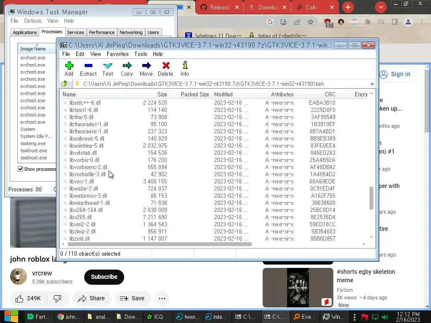Sort Task Manager processes by Image Name
The width and height of the screenshot is (431, 323).
coord(37,49)
